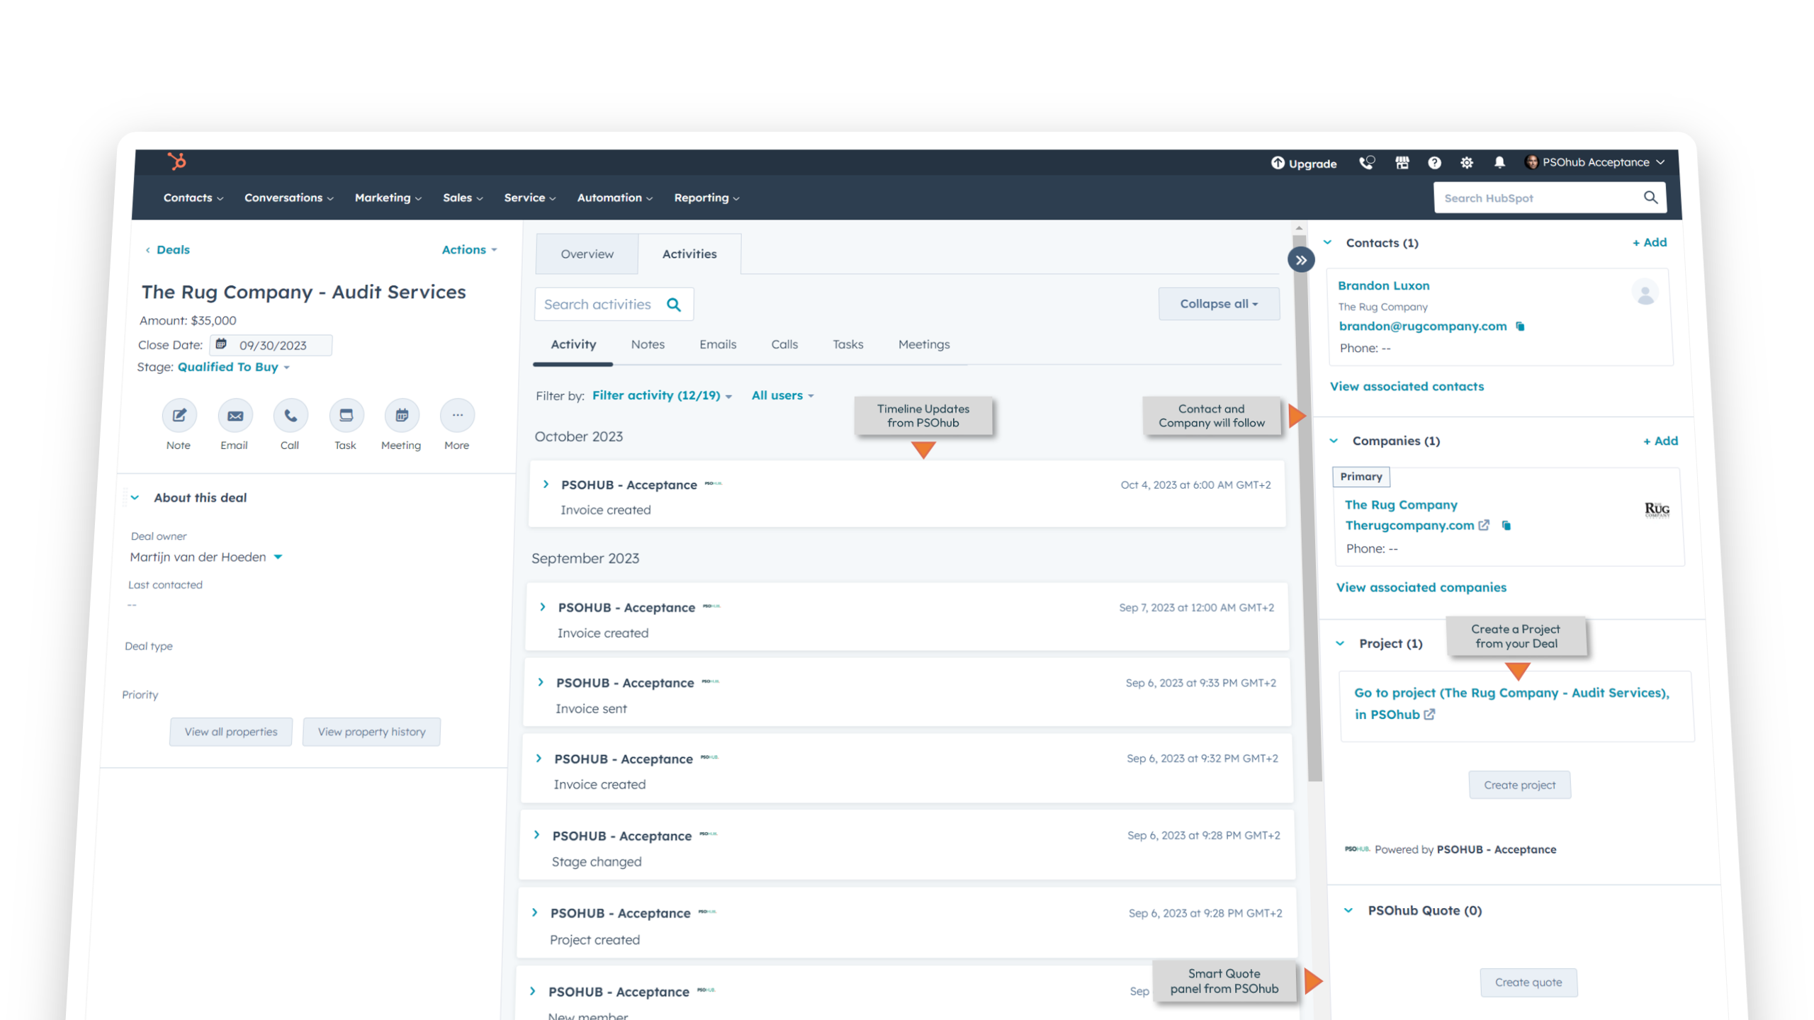
Task: Open the Marketplace icon in the top bar
Action: (1402, 162)
